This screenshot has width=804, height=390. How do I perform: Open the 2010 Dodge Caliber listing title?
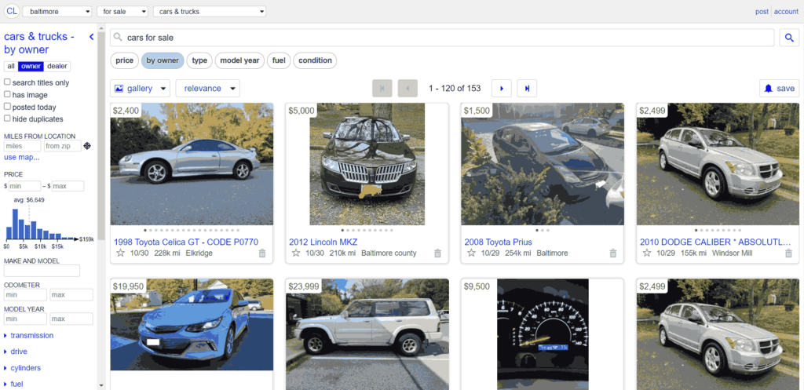coord(716,242)
